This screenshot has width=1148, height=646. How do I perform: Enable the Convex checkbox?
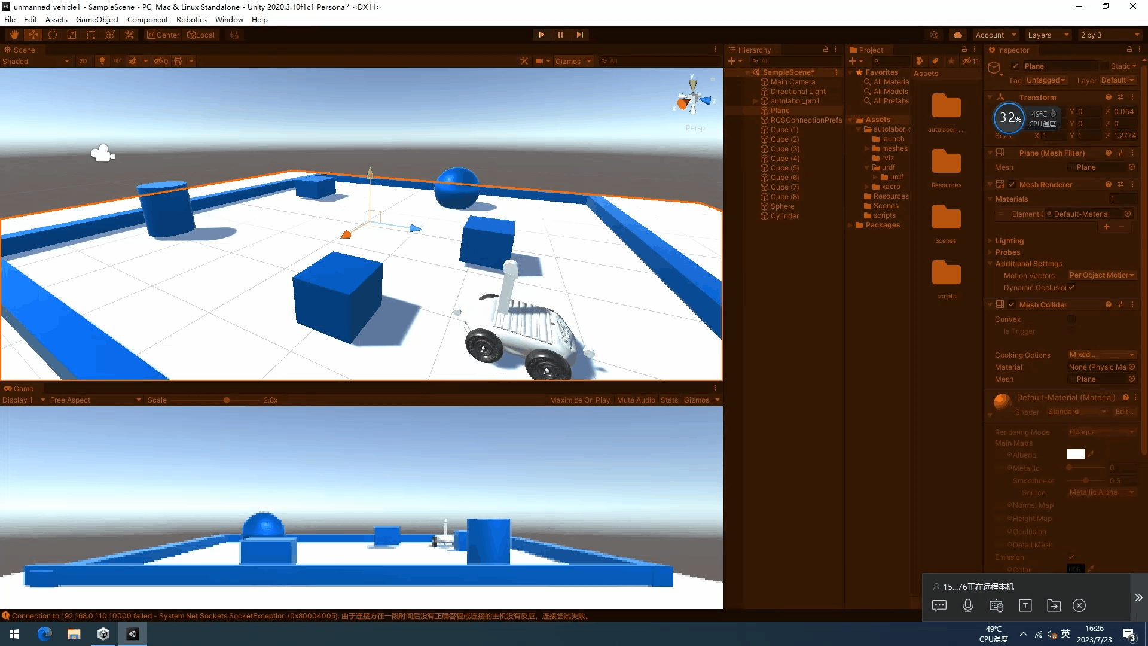point(1071,319)
